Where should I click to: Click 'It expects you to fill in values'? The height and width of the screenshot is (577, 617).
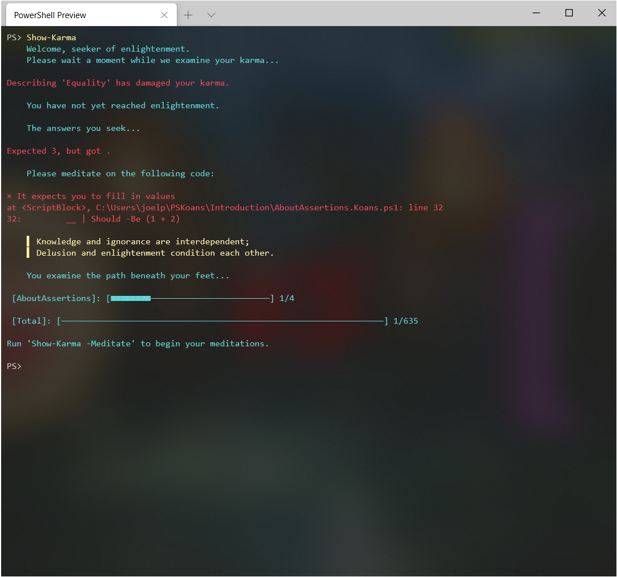(x=96, y=197)
